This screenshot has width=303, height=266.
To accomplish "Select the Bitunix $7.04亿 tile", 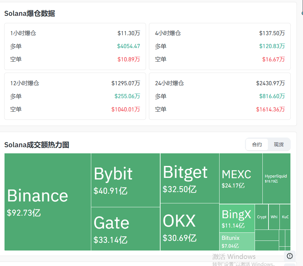I will point(237,241).
